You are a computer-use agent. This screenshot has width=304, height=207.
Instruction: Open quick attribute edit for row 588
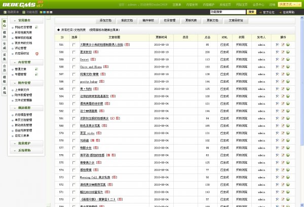(277, 67)
